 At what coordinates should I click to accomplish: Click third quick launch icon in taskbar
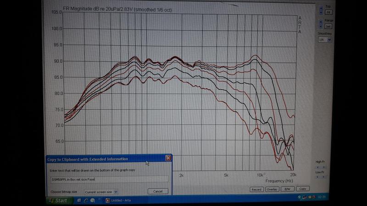tap(93, 201)
